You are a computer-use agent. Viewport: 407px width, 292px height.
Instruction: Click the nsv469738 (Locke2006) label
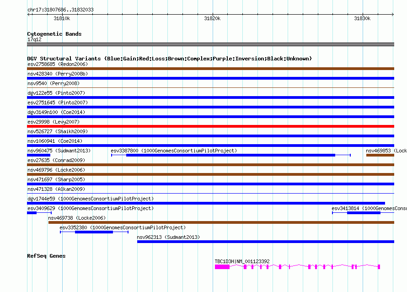pos(77,218)
